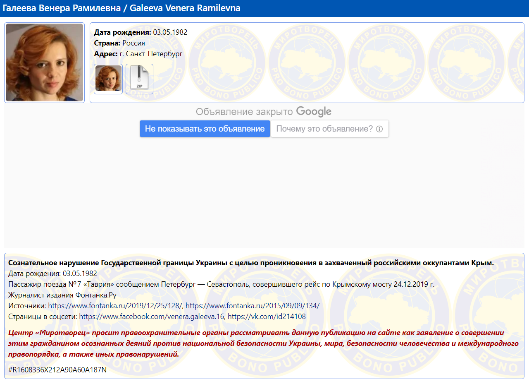
Task: Open the fontanka.ru 2019/12/25 source link
Action: 115,306
